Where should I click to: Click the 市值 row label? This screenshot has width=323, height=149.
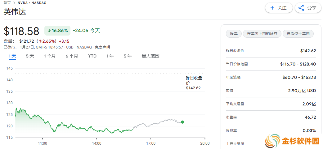pos(230,91)
